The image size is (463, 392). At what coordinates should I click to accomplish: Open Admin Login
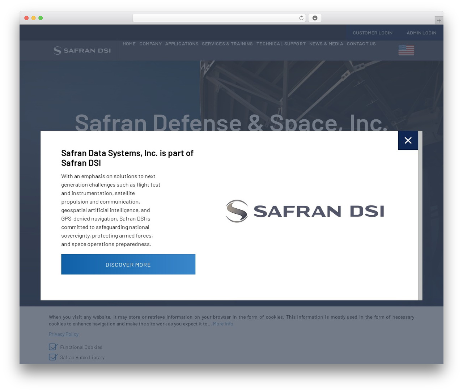coord(421,33)
